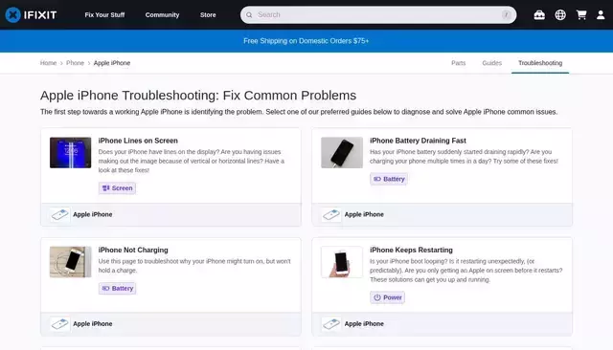Open the iFixit home logo
This screenshot has height=350, width=613.
31,15
